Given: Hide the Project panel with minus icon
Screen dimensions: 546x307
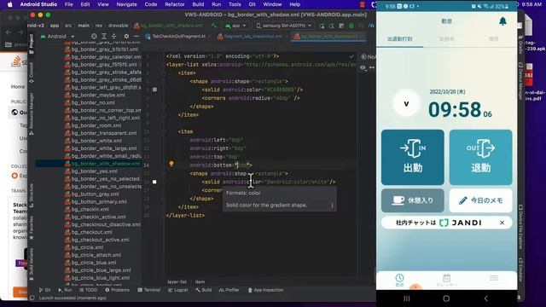Looking at the screenshot, I should 136,36.
